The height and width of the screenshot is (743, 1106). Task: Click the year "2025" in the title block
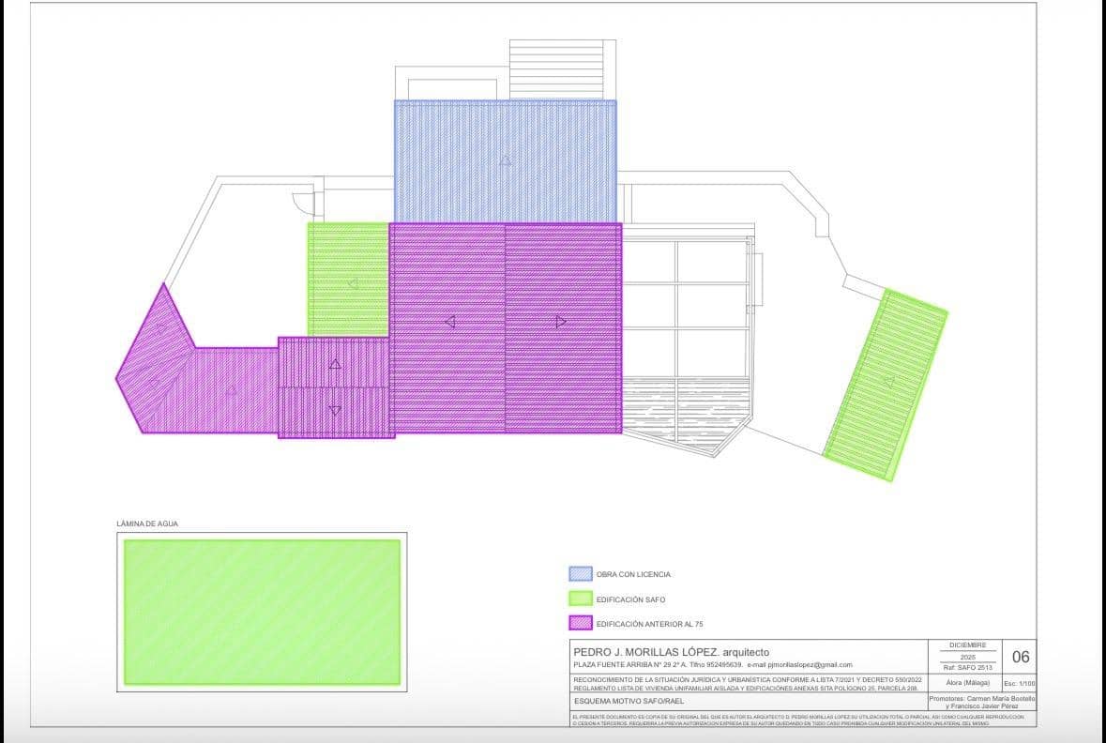[x=968, y=656]
